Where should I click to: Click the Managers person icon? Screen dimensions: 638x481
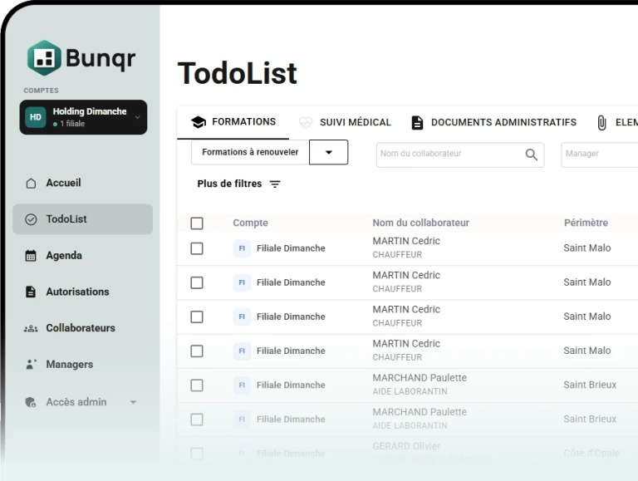(x=31, y=364)
